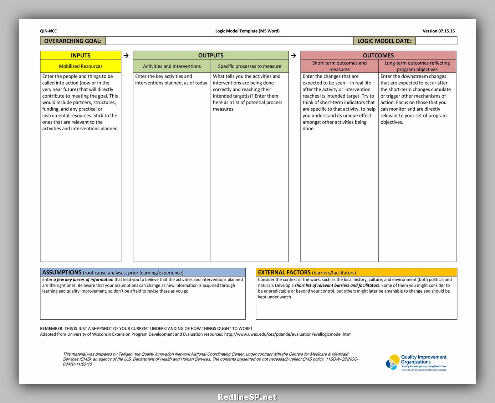The height and width of the screenshot is (403, 495).
Task: Click the arrow between Inputs and Outputs
Action: click(x=126, y=56)
